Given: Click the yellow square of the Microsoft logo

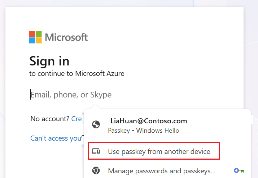Looking at the screenshot, I should tap(39, 40).
